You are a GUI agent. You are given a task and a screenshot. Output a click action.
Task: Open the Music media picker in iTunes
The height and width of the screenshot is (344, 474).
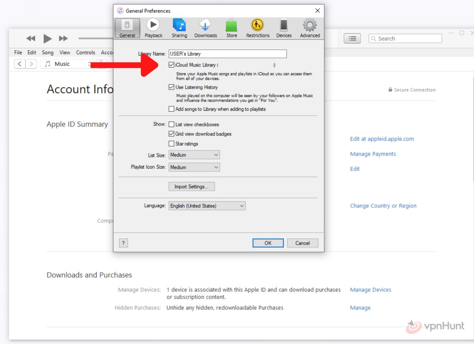(x=66, y=64)
